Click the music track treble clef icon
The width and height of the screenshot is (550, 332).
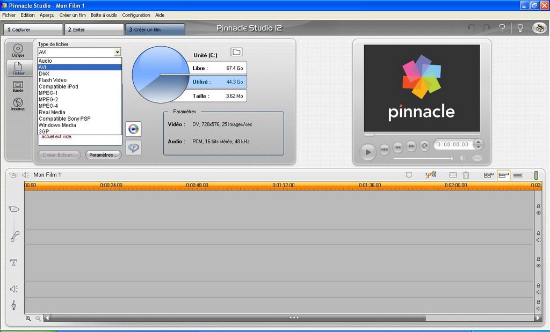[13, 305]
